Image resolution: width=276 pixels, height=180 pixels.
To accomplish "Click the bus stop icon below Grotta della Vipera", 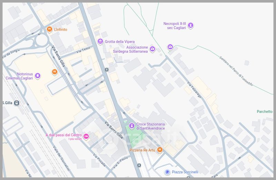I will (x=107, y=70).
